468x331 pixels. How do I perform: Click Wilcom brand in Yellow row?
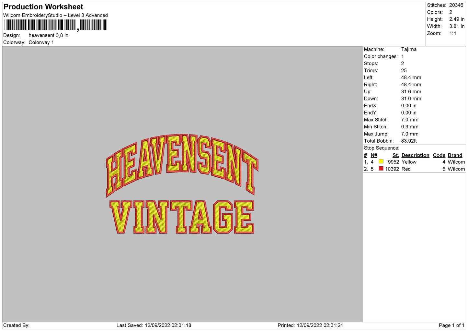(x=456, y=162)
